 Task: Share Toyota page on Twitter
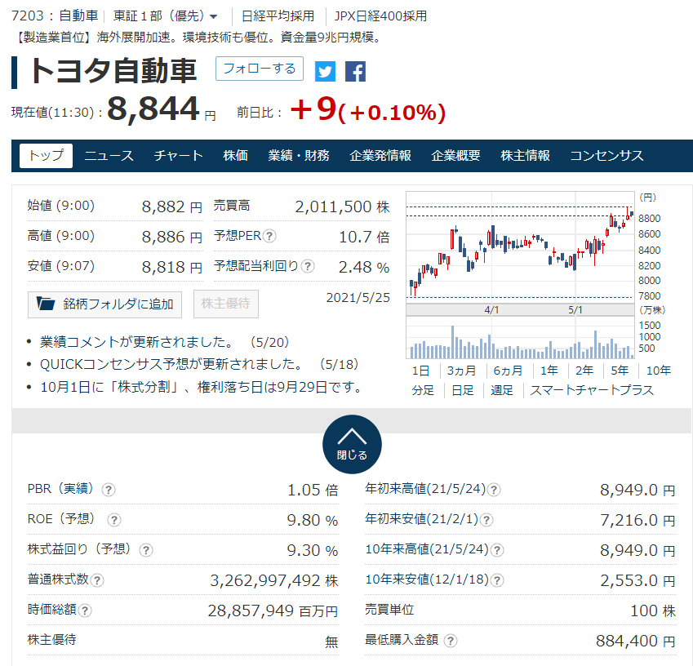click(x=325, y=71)
